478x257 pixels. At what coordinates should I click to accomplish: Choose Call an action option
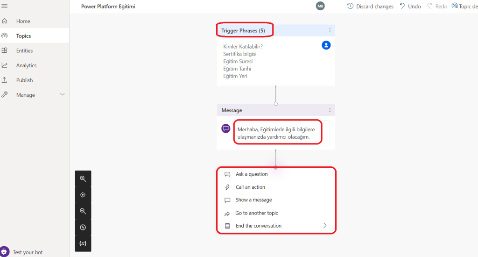pyautogui.click(x=250, y=187)
